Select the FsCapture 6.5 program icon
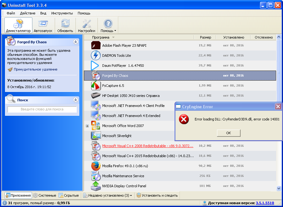This screenshot has height=207, width=283. coord(96,86)
